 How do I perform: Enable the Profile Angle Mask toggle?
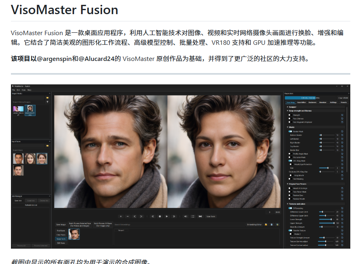[x=290, y=154]
